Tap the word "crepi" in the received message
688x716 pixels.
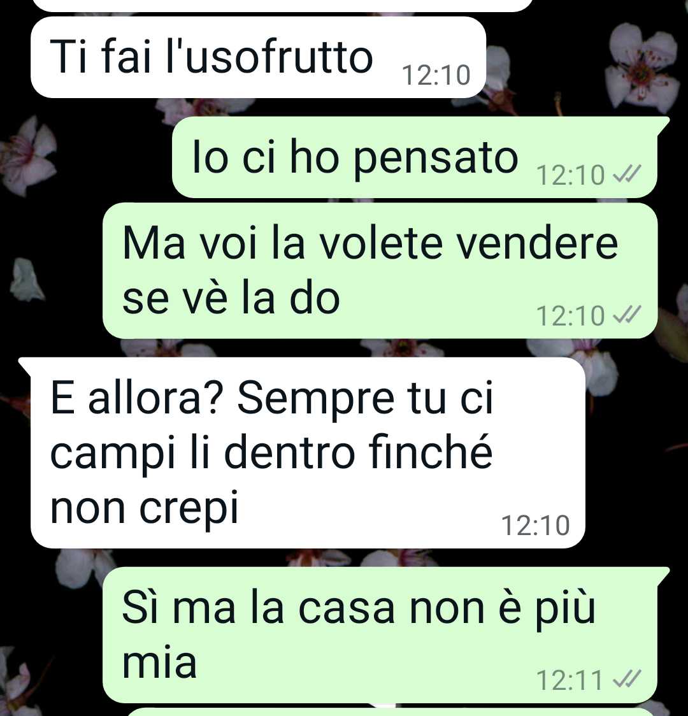189,508
